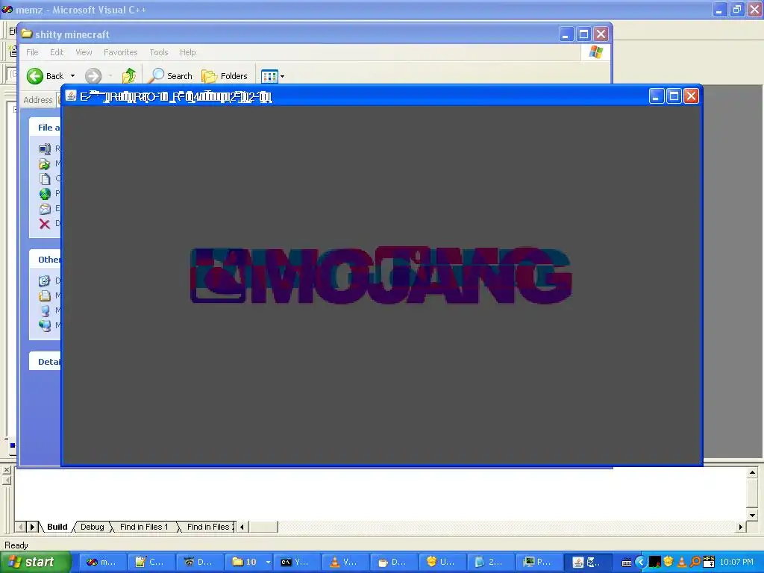Open the grouped folders taskbar button 10

[x=248, y=563]
